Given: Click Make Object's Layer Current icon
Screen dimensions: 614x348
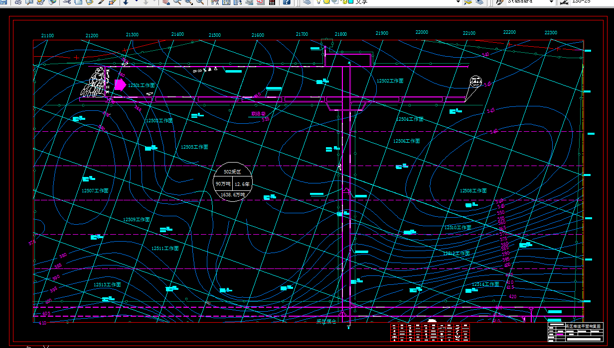Looking at the screenshot, I should click(x=467, y=1).
